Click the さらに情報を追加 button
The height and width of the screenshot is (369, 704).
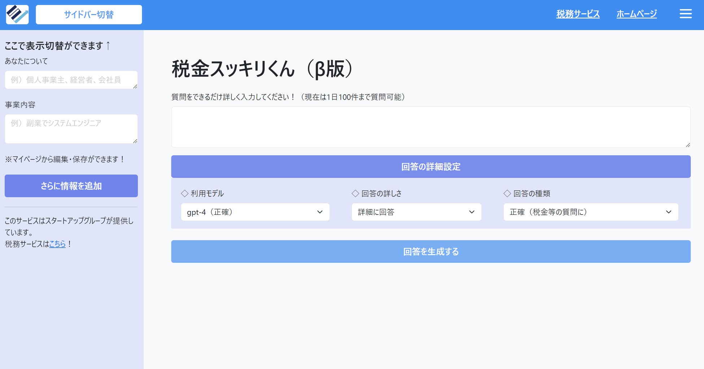point(71,186)
